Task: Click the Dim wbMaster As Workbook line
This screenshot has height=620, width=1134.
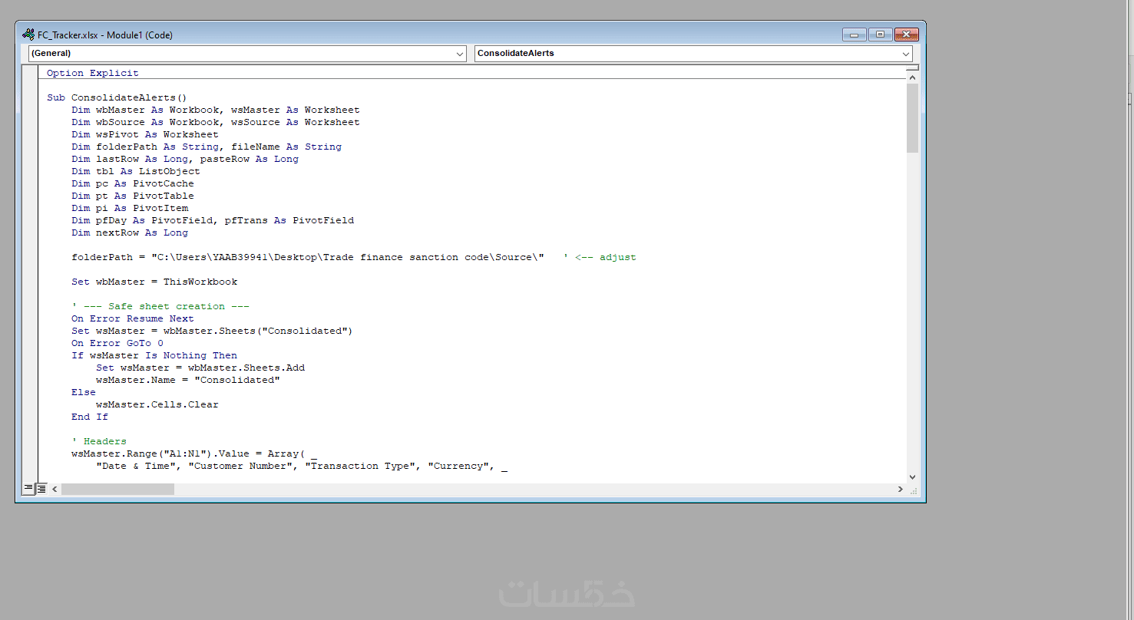Action: point(216,110)
